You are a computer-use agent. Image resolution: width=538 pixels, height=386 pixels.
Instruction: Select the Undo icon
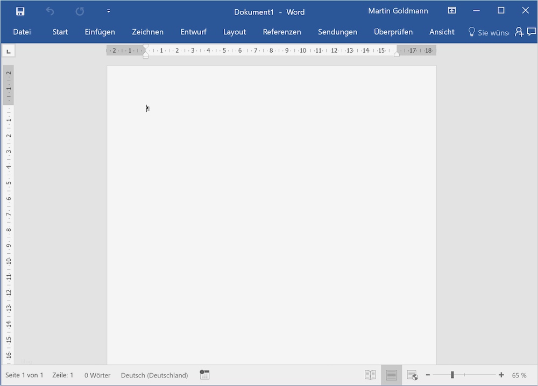click(49, 10)
